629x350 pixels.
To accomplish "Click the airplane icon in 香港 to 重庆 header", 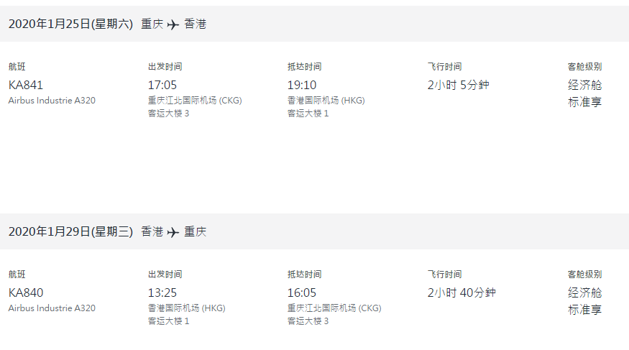I will tap(173, 233).
